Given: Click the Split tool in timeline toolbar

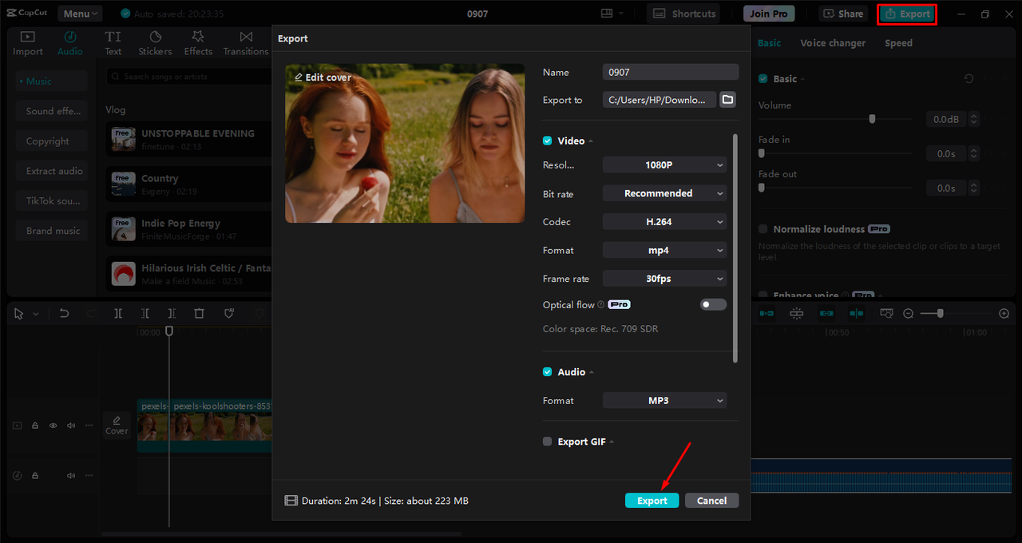Looking at the screenshot, I should coord(118,314).
